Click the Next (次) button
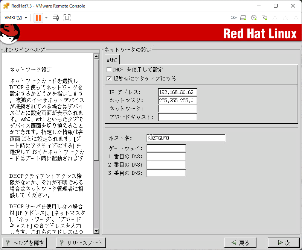The height and width of the screenshot is (250, 302). click(x=284, y=243)
